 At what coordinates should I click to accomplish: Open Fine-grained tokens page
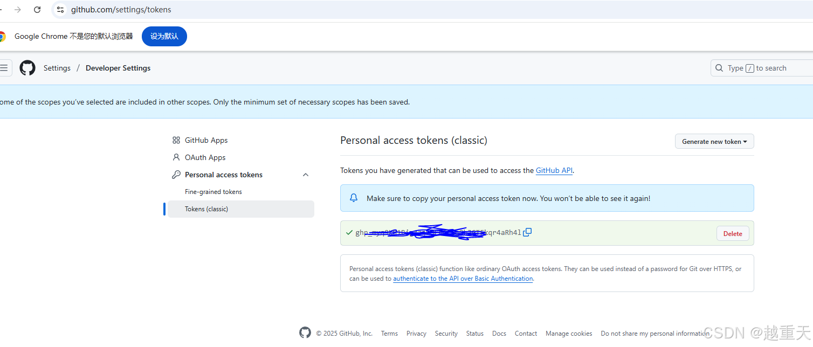213,192
